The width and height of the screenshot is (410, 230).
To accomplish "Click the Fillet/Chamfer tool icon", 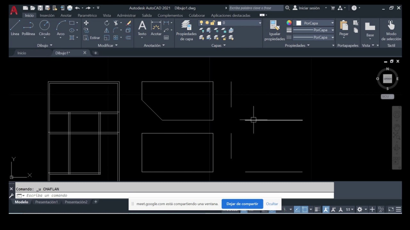I will (x=116, y=30).
